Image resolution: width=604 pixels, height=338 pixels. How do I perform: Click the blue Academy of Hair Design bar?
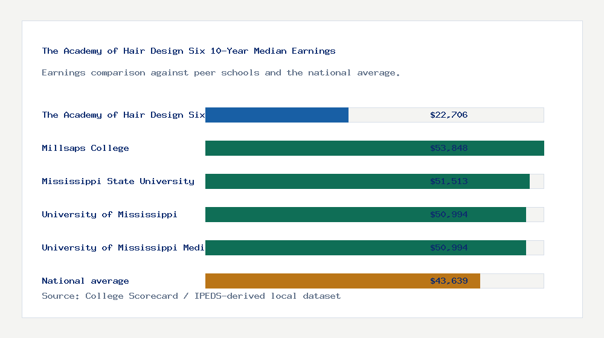(277, 115)
